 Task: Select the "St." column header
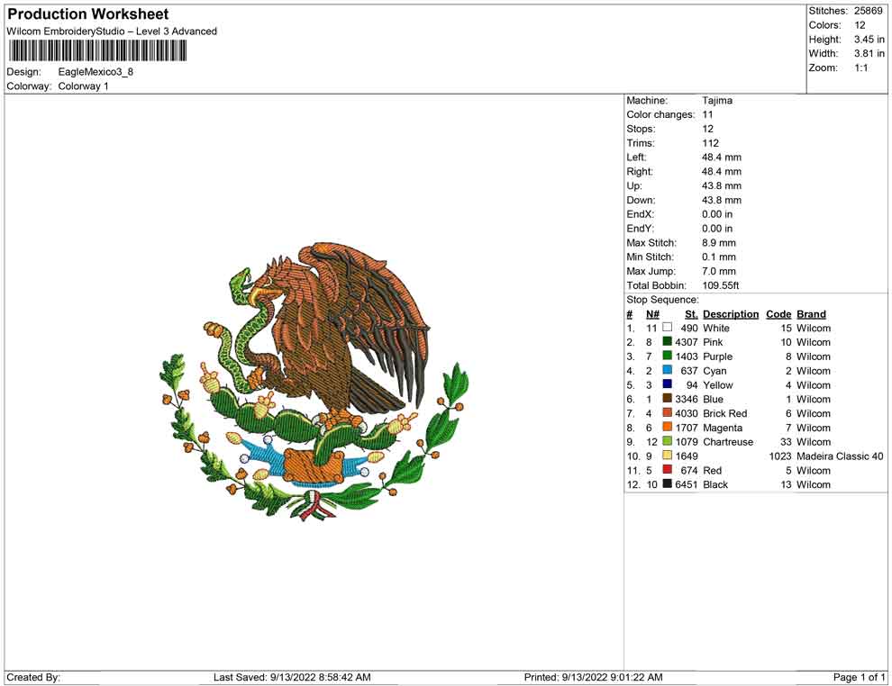[691, 314]
